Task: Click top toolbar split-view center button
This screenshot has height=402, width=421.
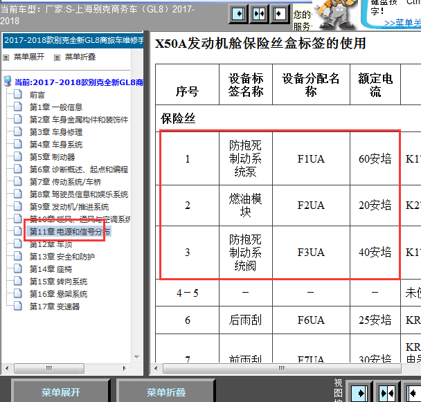Action: [259, 13]
